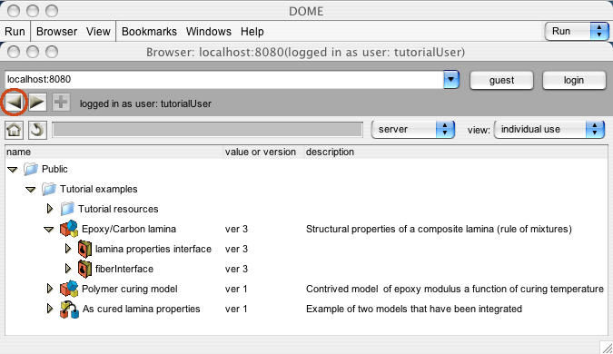Open the server address dropdown arrow

[x=450, y=79]
